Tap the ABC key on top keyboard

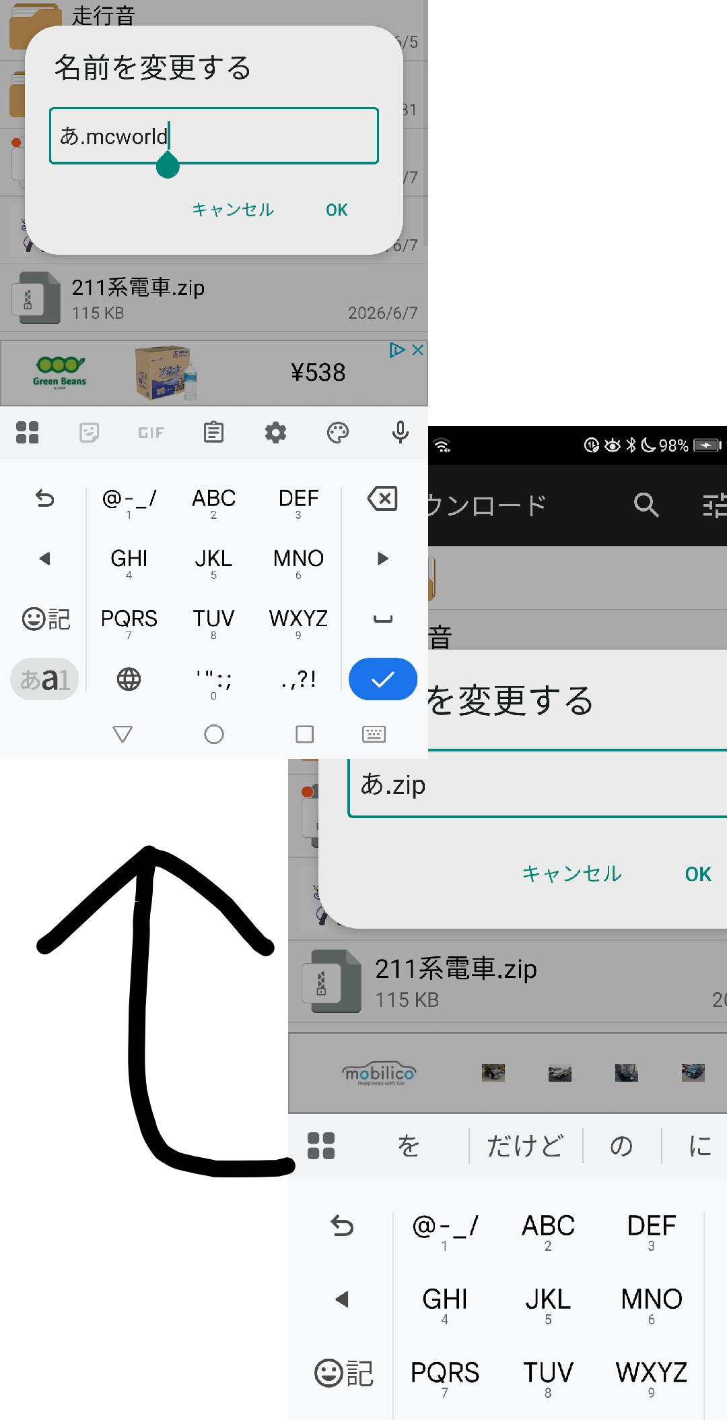pos(213,502)
